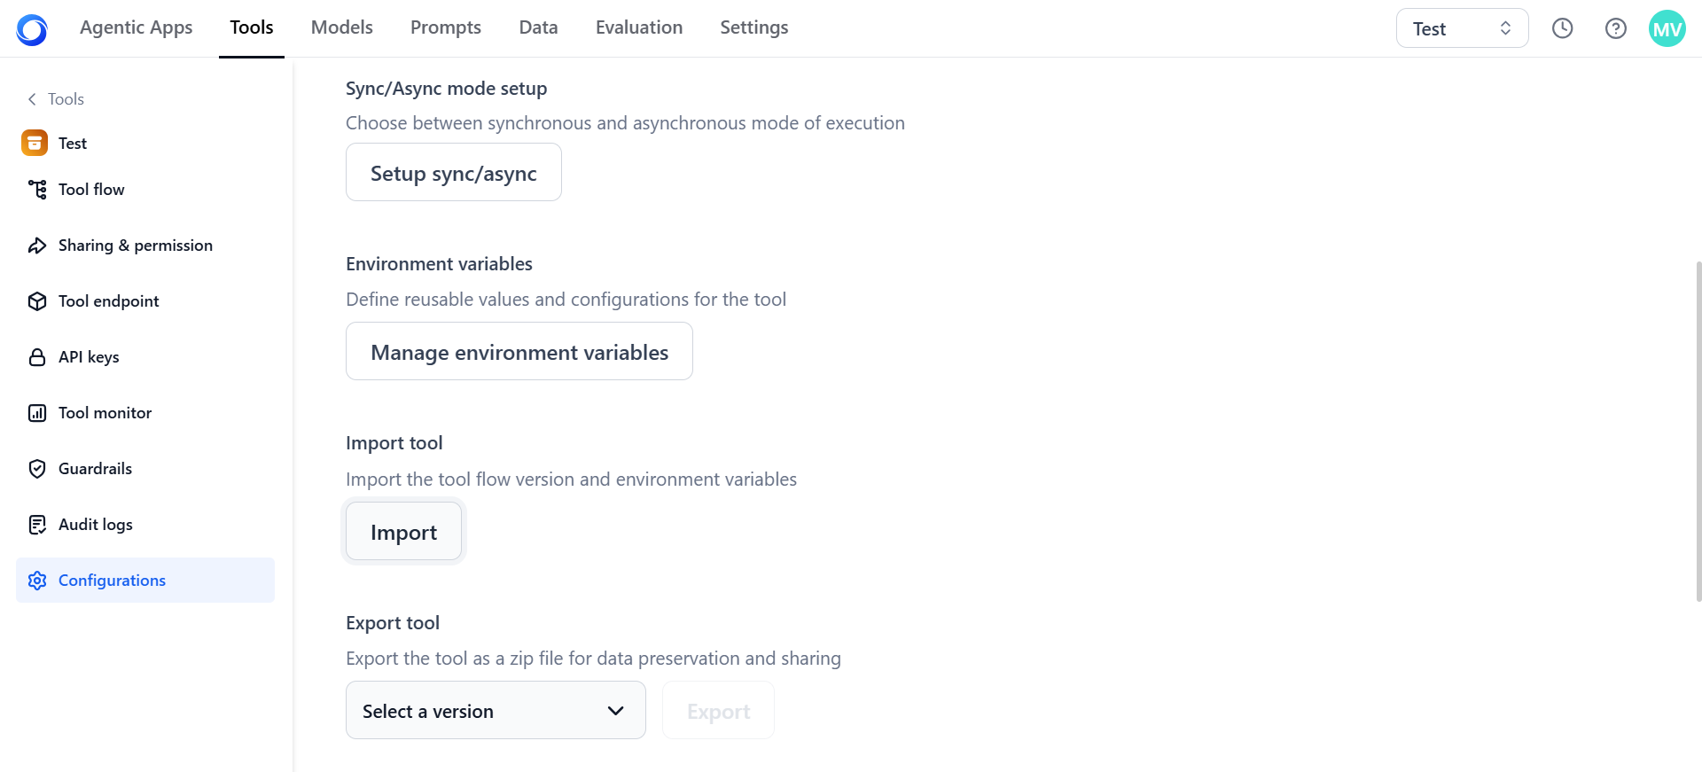This screenshot has width=1702, height=772.
Task: Click the import tool flow description
Action: click(x=571, y=480)
